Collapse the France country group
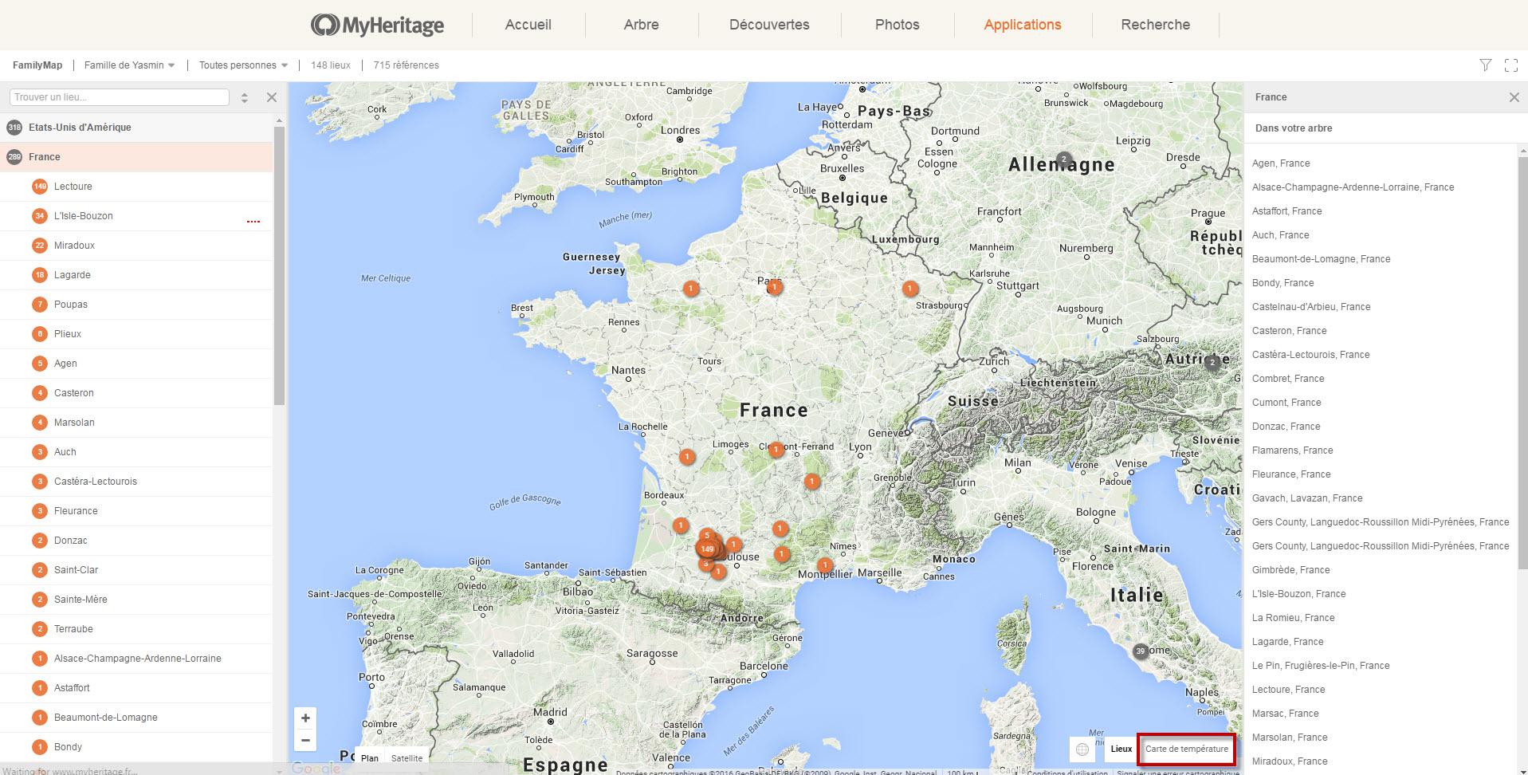The width and height of the screenshot is (1528, 775). click(x=136, y=157)
